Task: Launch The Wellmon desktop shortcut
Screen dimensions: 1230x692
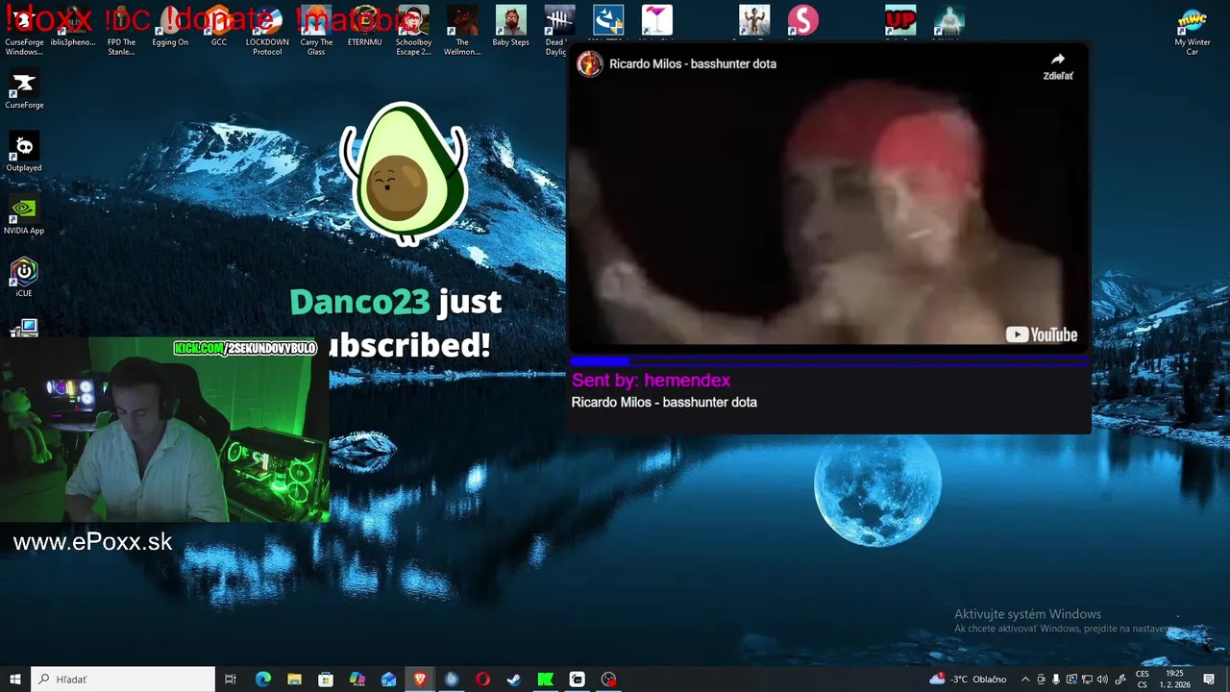Action: (x=462, y=31)
